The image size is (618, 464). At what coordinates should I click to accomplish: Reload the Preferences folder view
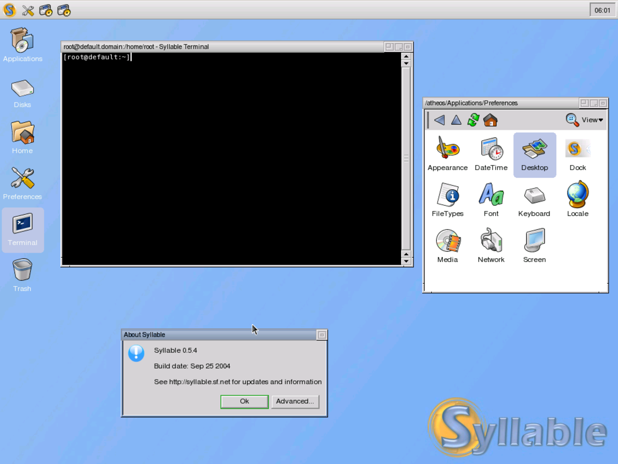(x=473, y=120)
